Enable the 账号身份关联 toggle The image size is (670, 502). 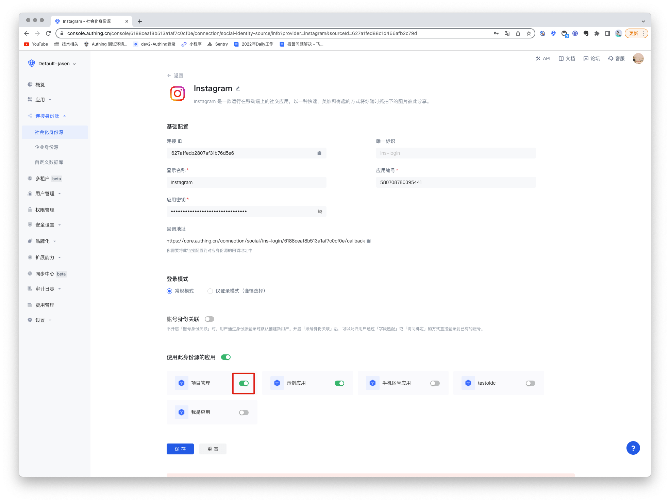[210, 319]
